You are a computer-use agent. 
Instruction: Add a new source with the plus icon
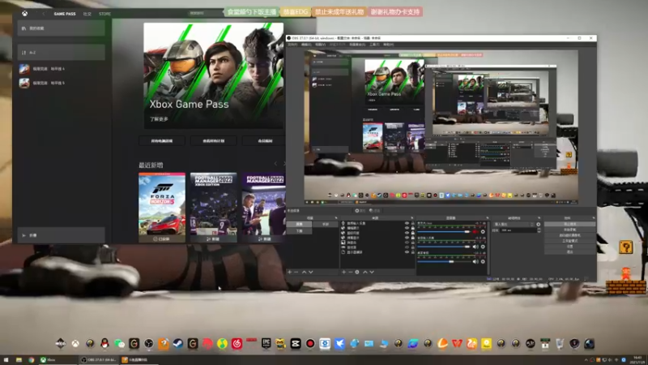point(343,272)
